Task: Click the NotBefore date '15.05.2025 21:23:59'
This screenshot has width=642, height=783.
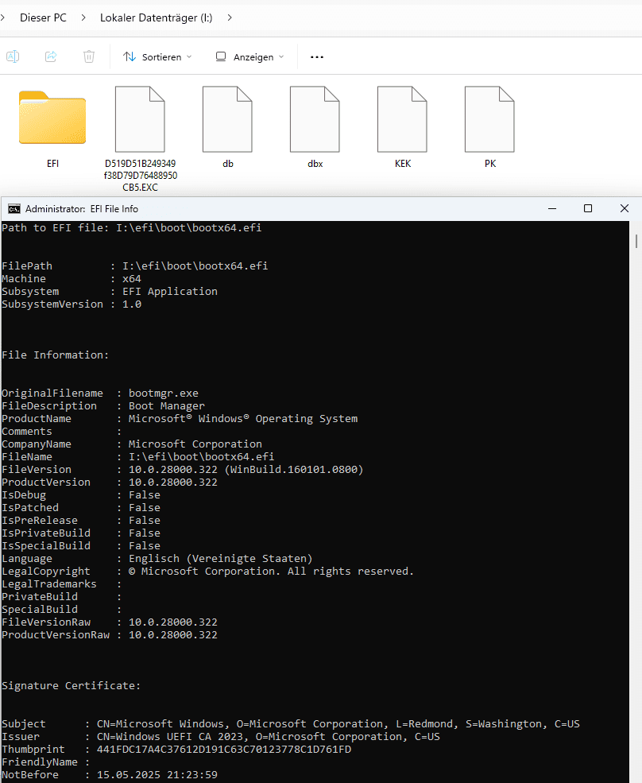Action: coord(157,774)
